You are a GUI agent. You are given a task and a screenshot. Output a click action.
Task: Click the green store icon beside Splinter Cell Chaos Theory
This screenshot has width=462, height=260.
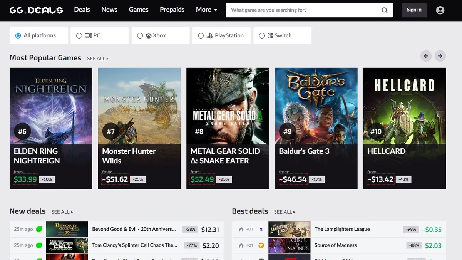39,245
